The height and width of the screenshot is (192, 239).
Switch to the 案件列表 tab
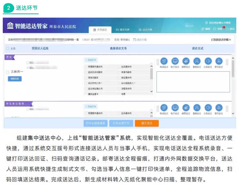click(122, 30)
